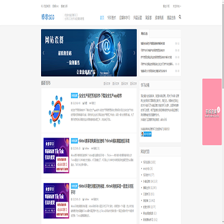Click the circular-arrow thumbnail of first article
This screenshot has width=224, height=224.
(x=56, y=110)
